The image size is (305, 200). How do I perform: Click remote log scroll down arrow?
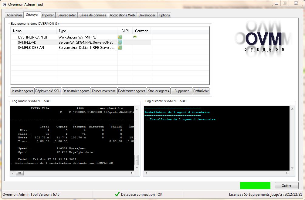292,168
